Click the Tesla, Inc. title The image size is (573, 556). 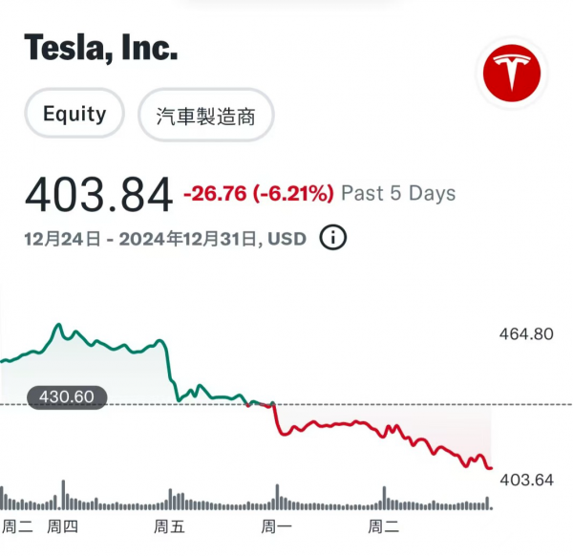pos(101,47)
